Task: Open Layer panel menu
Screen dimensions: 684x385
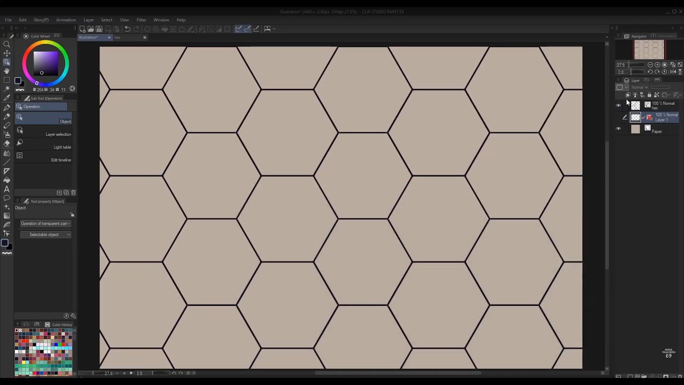Action: tap(619, 81)
